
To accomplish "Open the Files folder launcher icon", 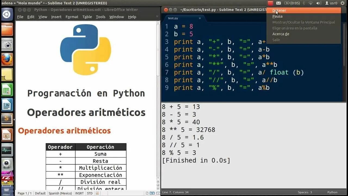I will click(7, 29).
